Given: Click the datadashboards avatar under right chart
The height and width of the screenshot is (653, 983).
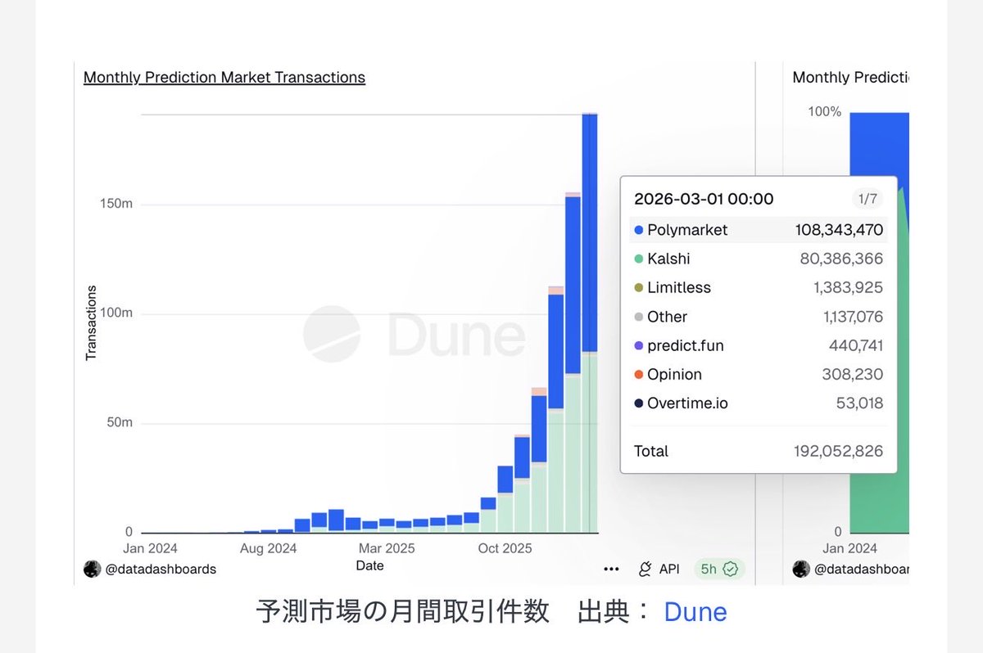Looking at the screenshot, I should point(801,569).
